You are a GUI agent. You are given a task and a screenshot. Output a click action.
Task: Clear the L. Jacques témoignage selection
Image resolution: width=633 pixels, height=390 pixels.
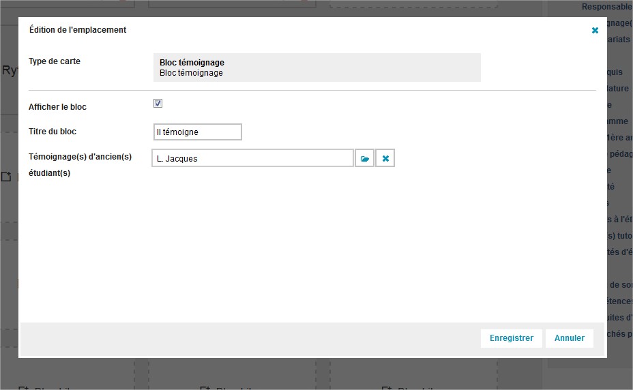coord(385,158)
